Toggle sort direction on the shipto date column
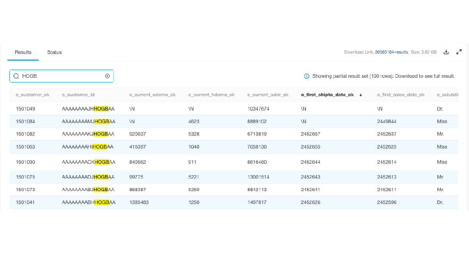This screenshot has width=469, height=254. pyautogui.click(x=361, y=95)
